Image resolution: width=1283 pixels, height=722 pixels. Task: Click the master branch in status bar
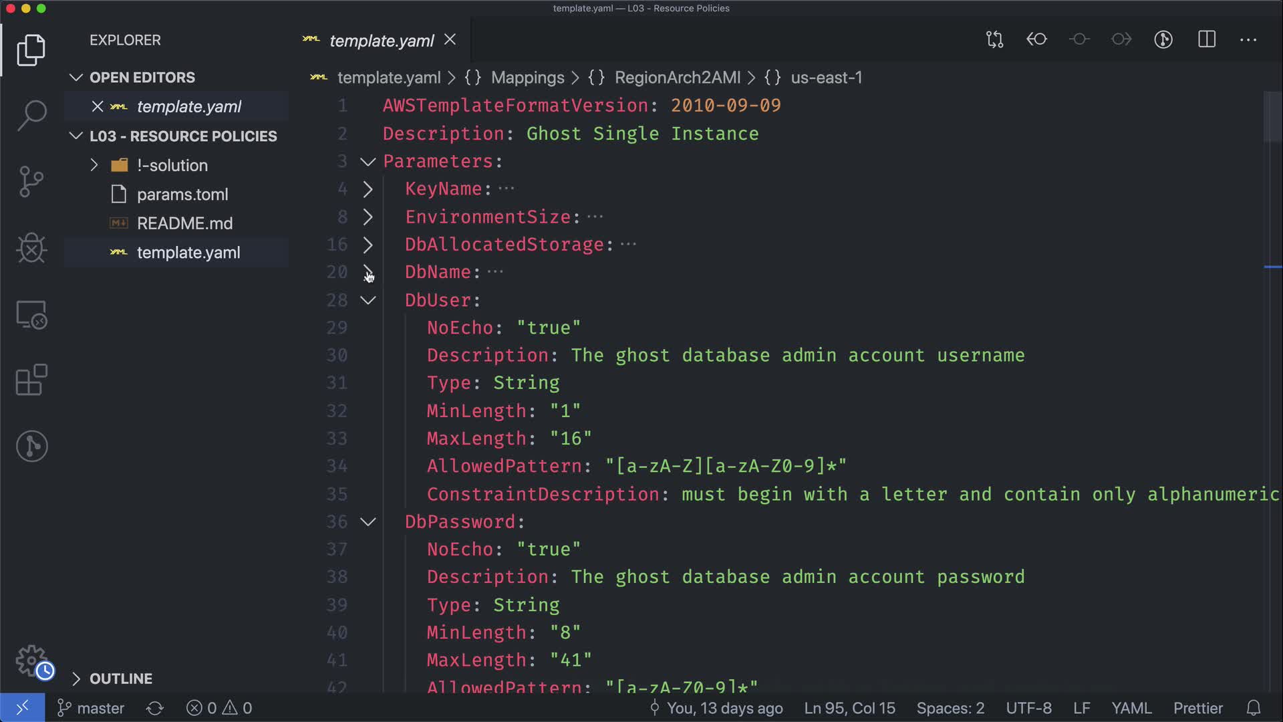[x=91, y=708]
